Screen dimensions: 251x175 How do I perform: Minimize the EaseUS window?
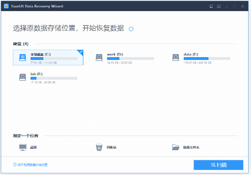227,7
